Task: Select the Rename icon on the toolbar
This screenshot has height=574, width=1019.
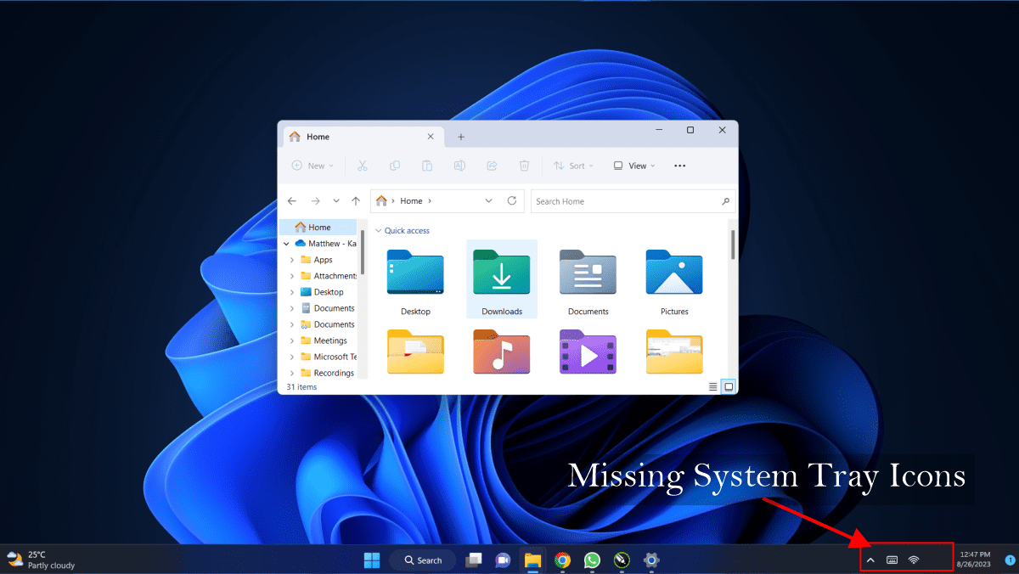Action: click(x=459, y=166)
